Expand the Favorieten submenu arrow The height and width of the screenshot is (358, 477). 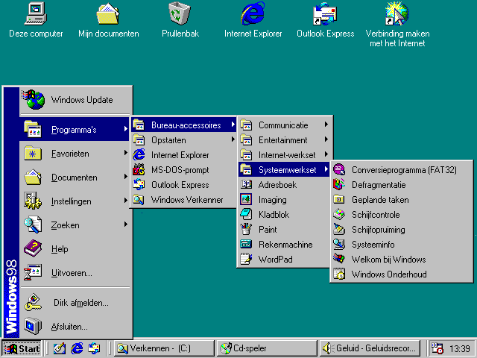125,153
